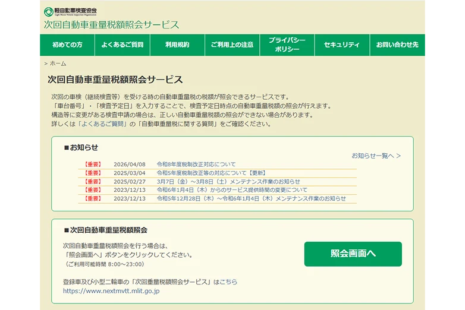
Task: Click the site title 次回自動車重量税額照会サービス in header
Action: click(112, 24)
